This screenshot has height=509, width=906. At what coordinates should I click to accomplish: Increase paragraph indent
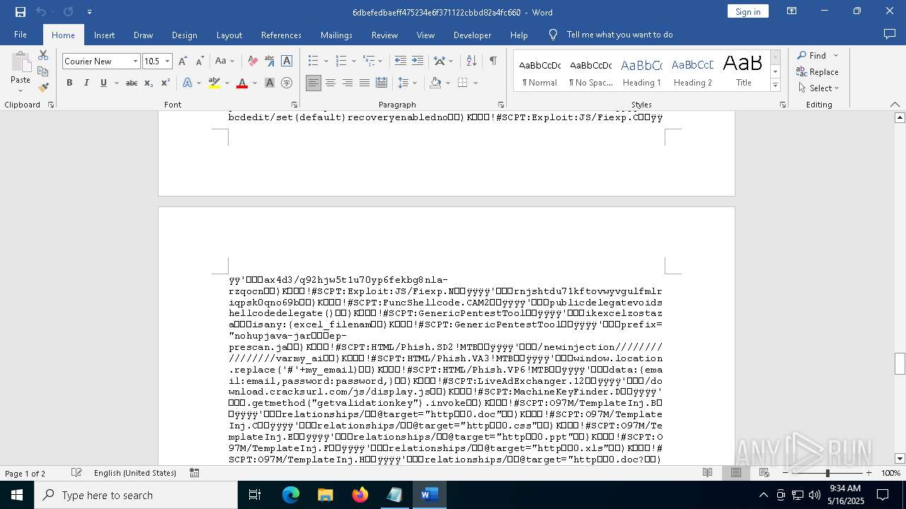tap(418, 62)
